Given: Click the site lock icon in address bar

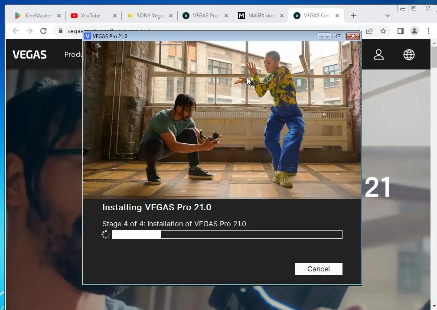Looking at the screenshot, I should click(61, 31).
